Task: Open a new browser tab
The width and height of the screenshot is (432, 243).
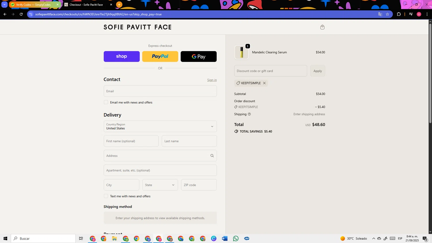Action: point(119,5)
